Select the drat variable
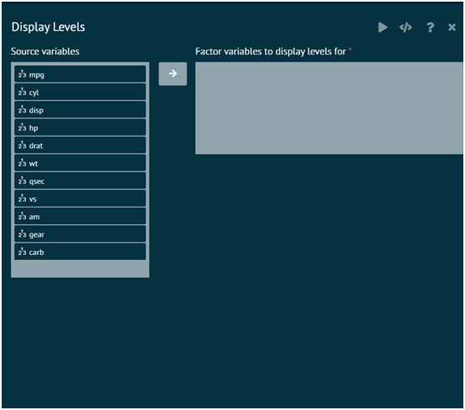The height and width of the screenshot is (410, 465). click(x=80, y=145)
